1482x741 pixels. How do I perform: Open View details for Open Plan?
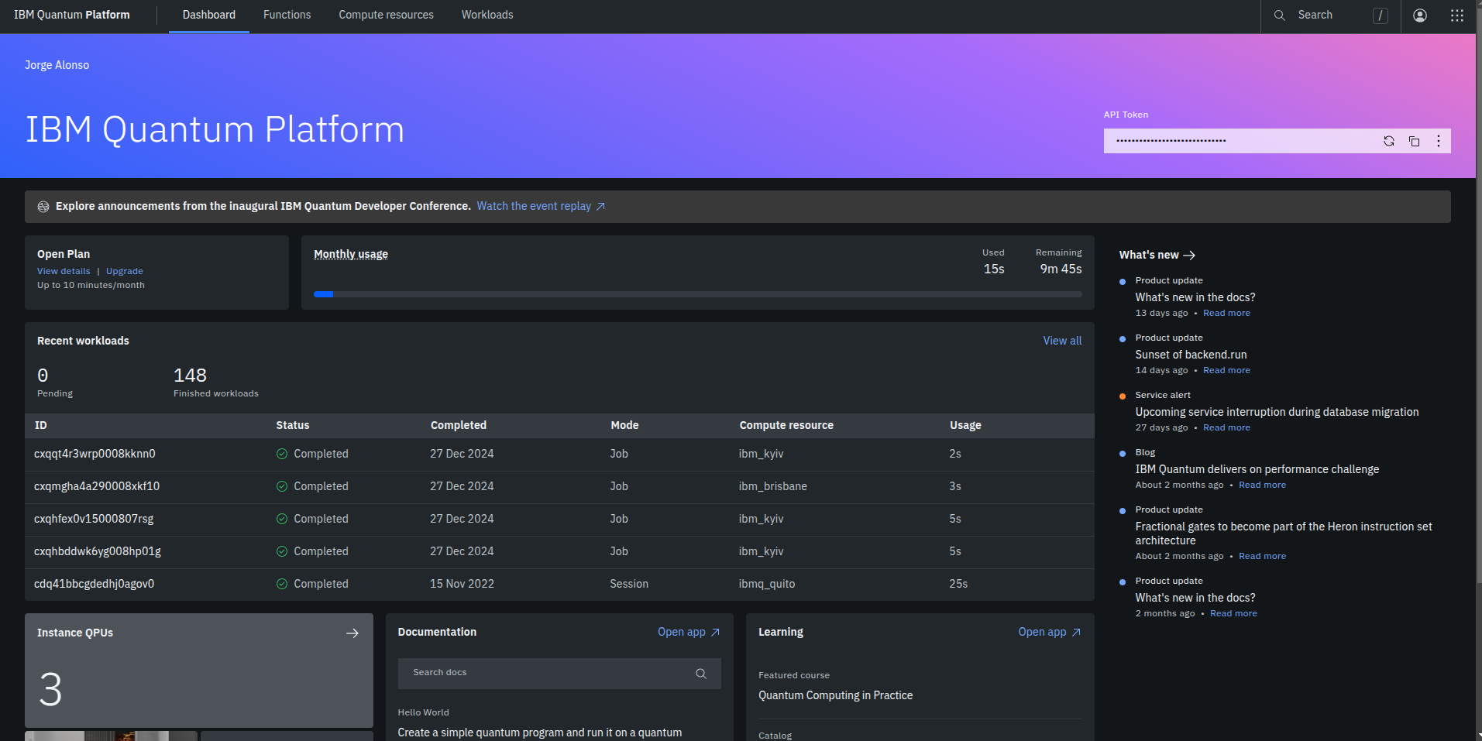pos(64,271)
